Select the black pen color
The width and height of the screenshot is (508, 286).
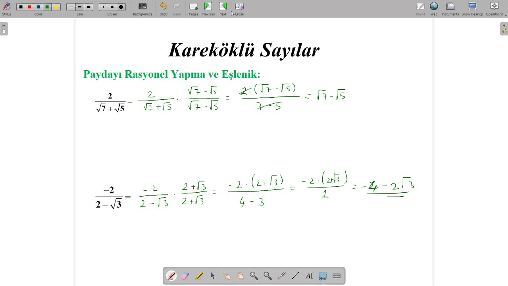tap(21, 7)
